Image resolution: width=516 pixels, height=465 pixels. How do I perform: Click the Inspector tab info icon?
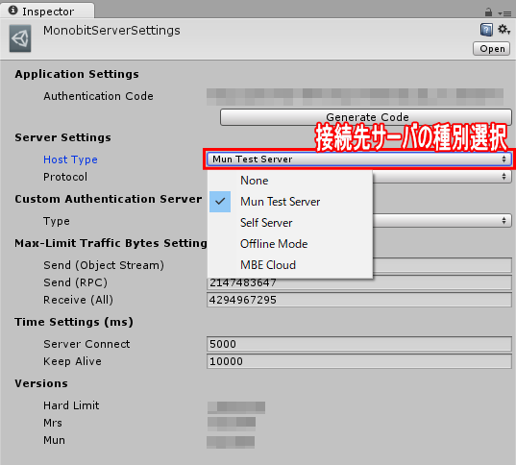point(13,11)
